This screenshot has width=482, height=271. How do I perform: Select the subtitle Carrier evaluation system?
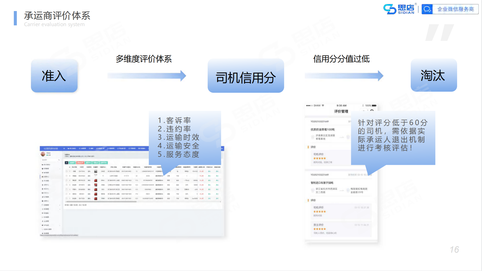click(x=54, y=24)
